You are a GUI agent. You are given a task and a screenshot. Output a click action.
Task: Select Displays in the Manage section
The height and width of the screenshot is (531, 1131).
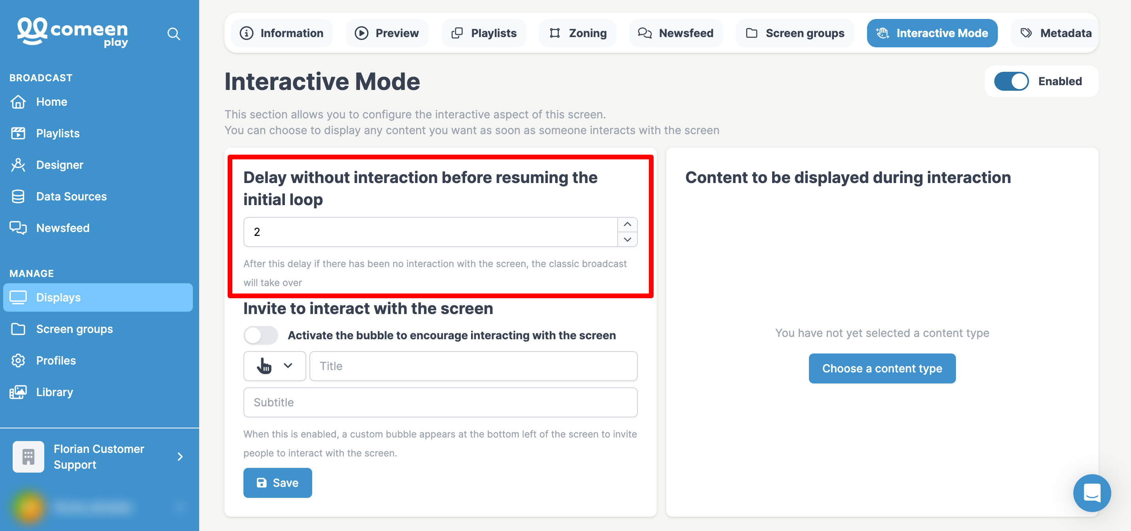98,297
